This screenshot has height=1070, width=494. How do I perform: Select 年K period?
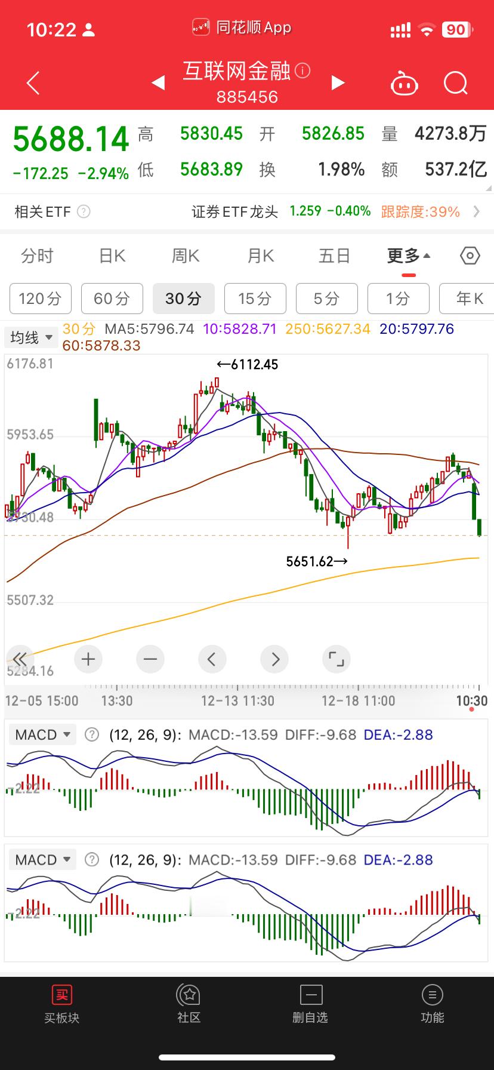tap(467, 298)
